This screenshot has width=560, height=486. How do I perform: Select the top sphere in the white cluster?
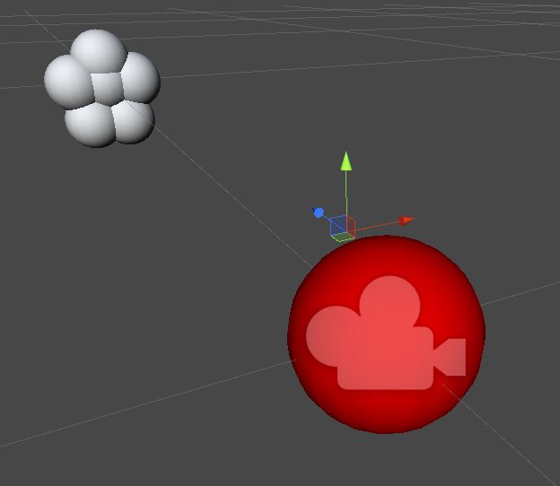97,50
